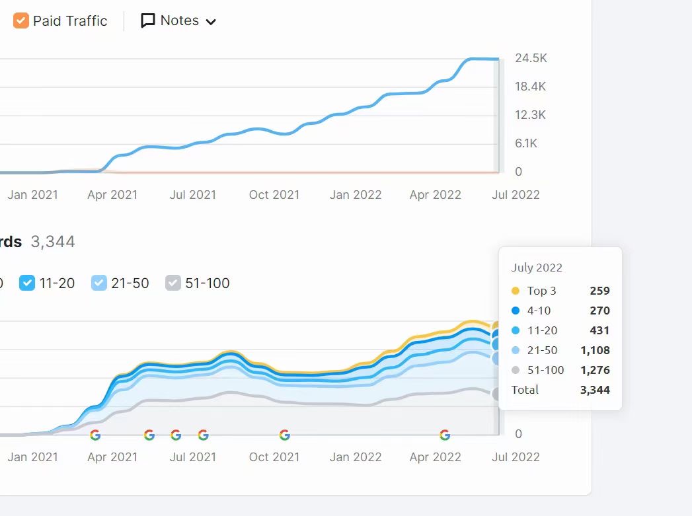Toggle the 51-100 positions checkbox
692x516 pixels.
pyautogui.click(x=173, y=283)
